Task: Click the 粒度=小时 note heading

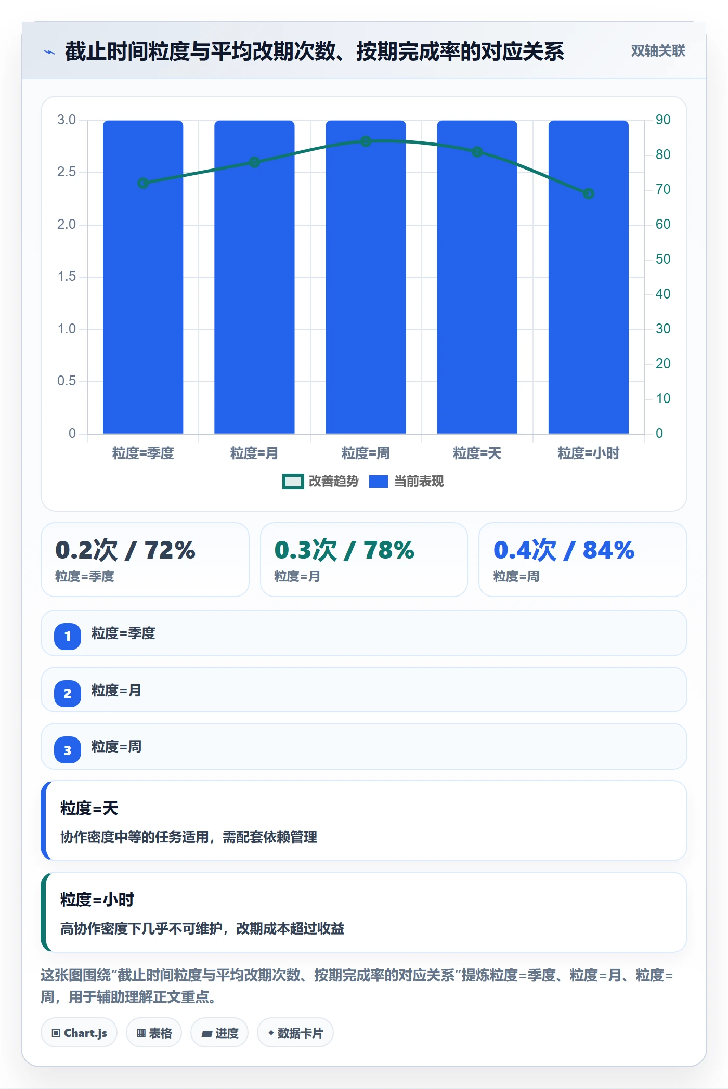Action: (97, 900)
